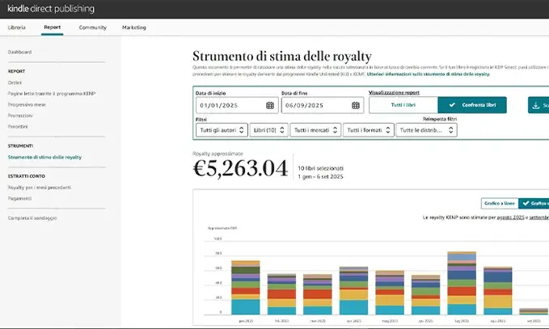Select the 'Tutti i libri' report view
549x329 pixels.
click(403, 105)
